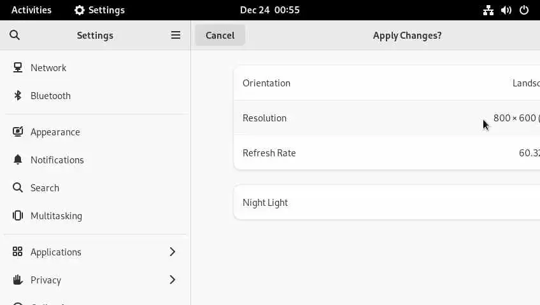Click the Applications grid icon
540x305 pixels.
point(18,252)
